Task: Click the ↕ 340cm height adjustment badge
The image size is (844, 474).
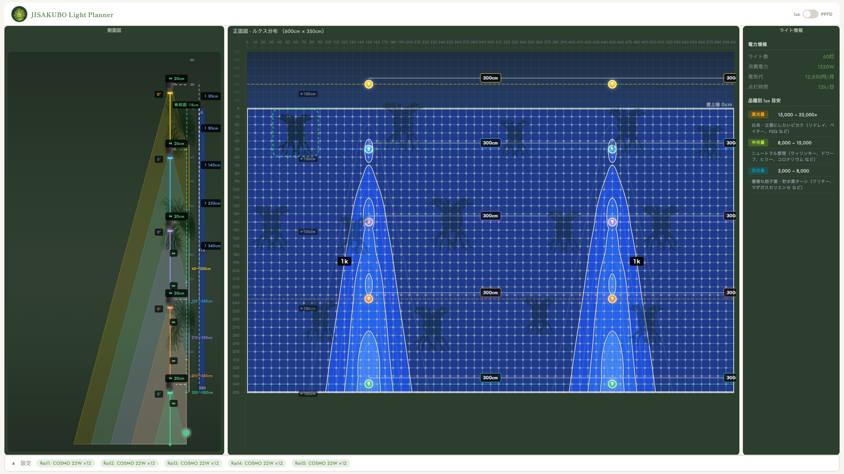Action: (211, 246)
